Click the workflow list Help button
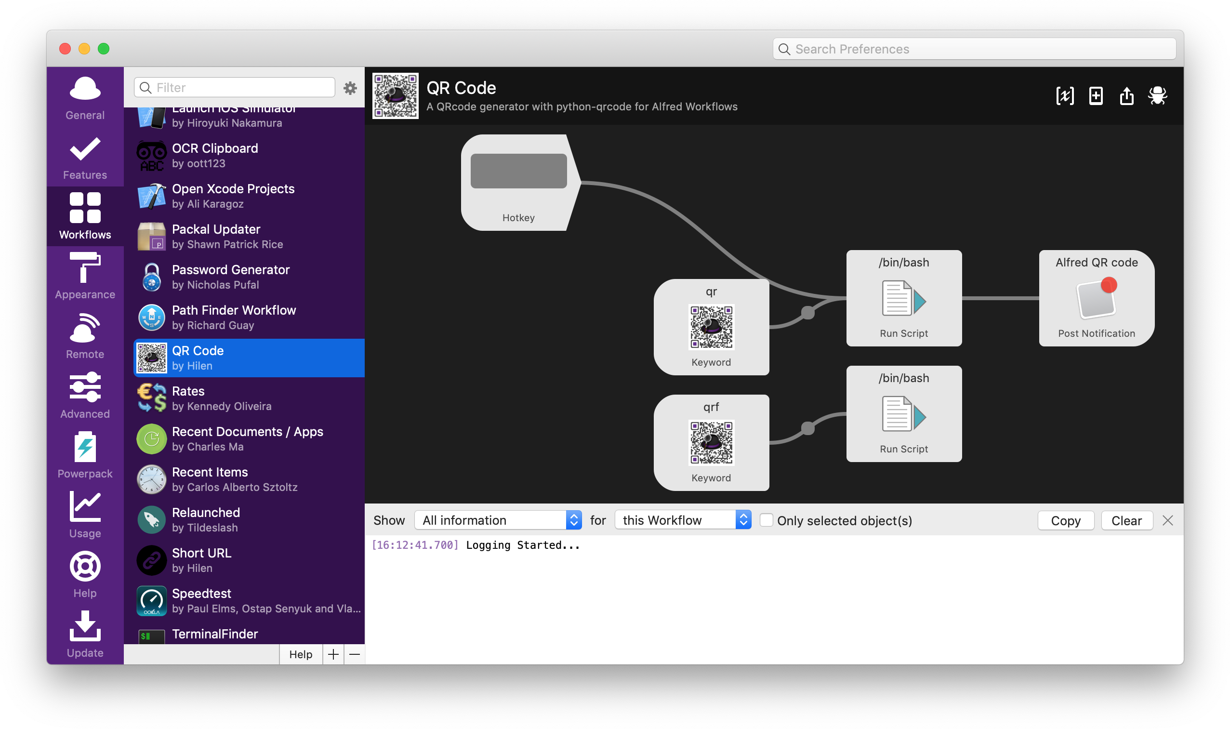The width and height of the screenshot is (1230, 729). 301,654
